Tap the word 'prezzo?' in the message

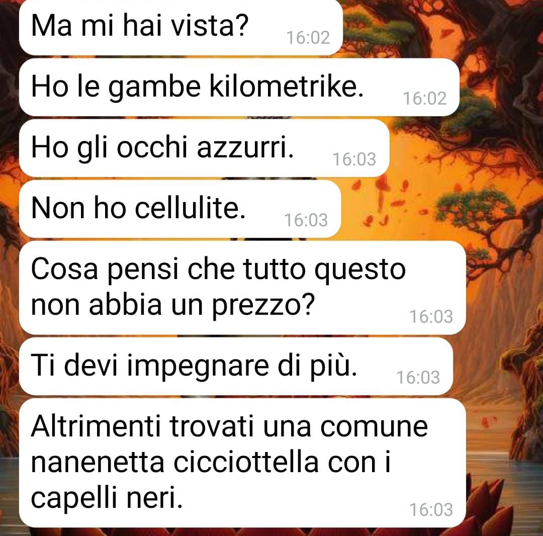(263, 306)
